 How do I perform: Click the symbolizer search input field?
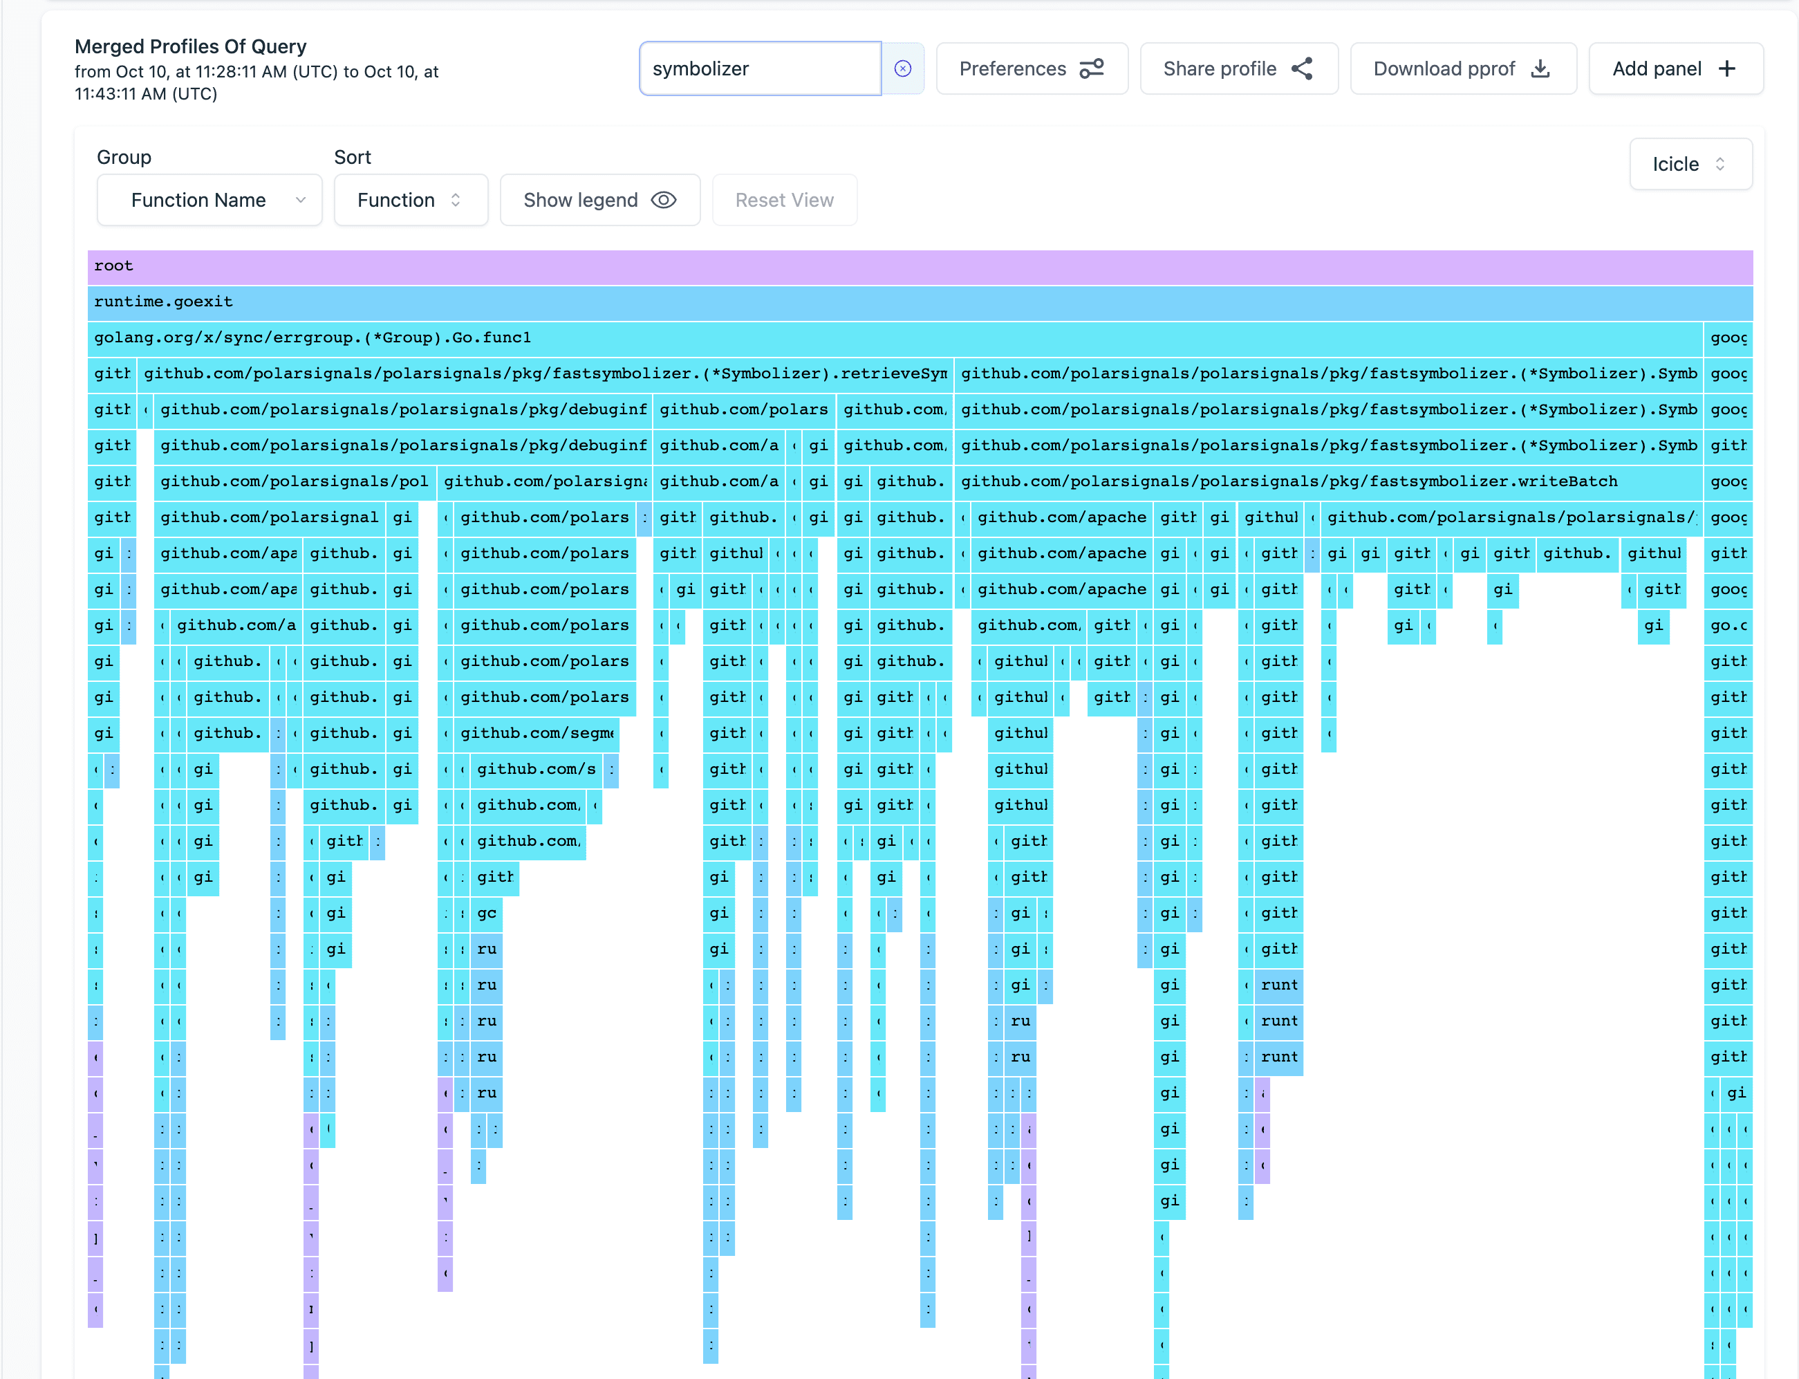[759, 69]
